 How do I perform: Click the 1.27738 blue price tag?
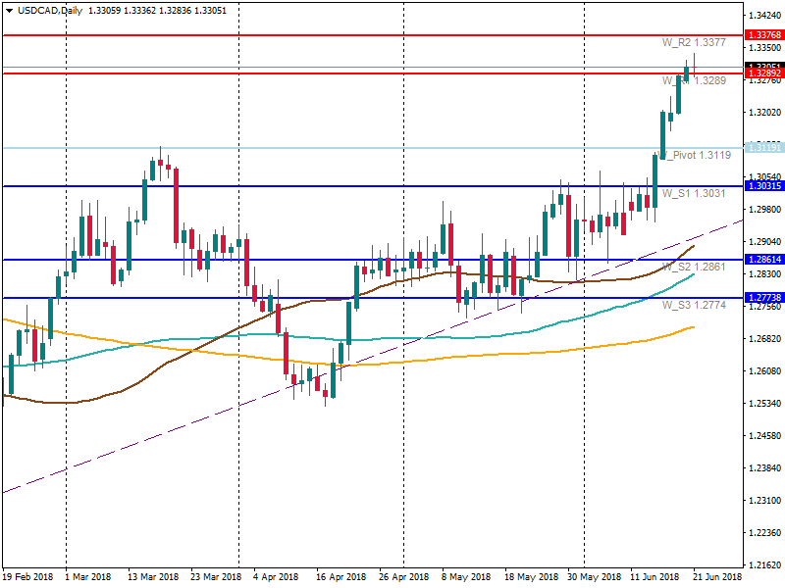tap(762, 297)
